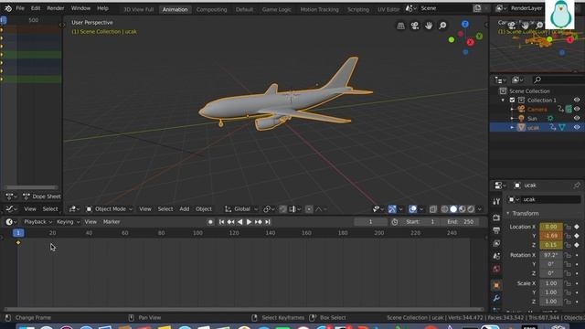Select rendered viewport shading
Image resolution: width=585 pixels, height=329 pixels.
(x=472, y=209)
